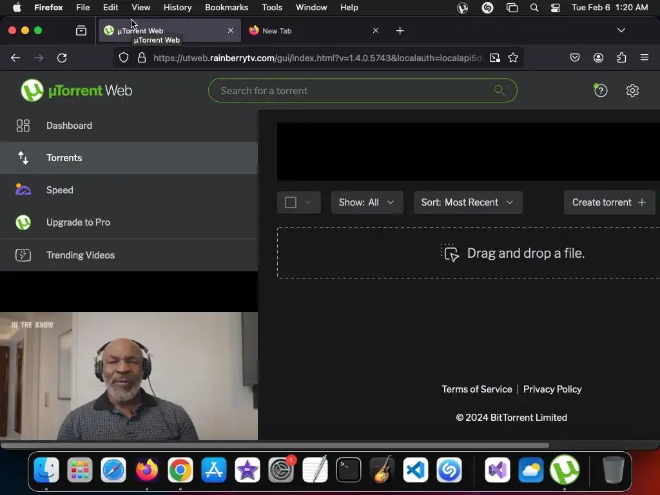Click the Drag and drop a file area
This screenshot has height=495, width=660.
coord(469,253)
